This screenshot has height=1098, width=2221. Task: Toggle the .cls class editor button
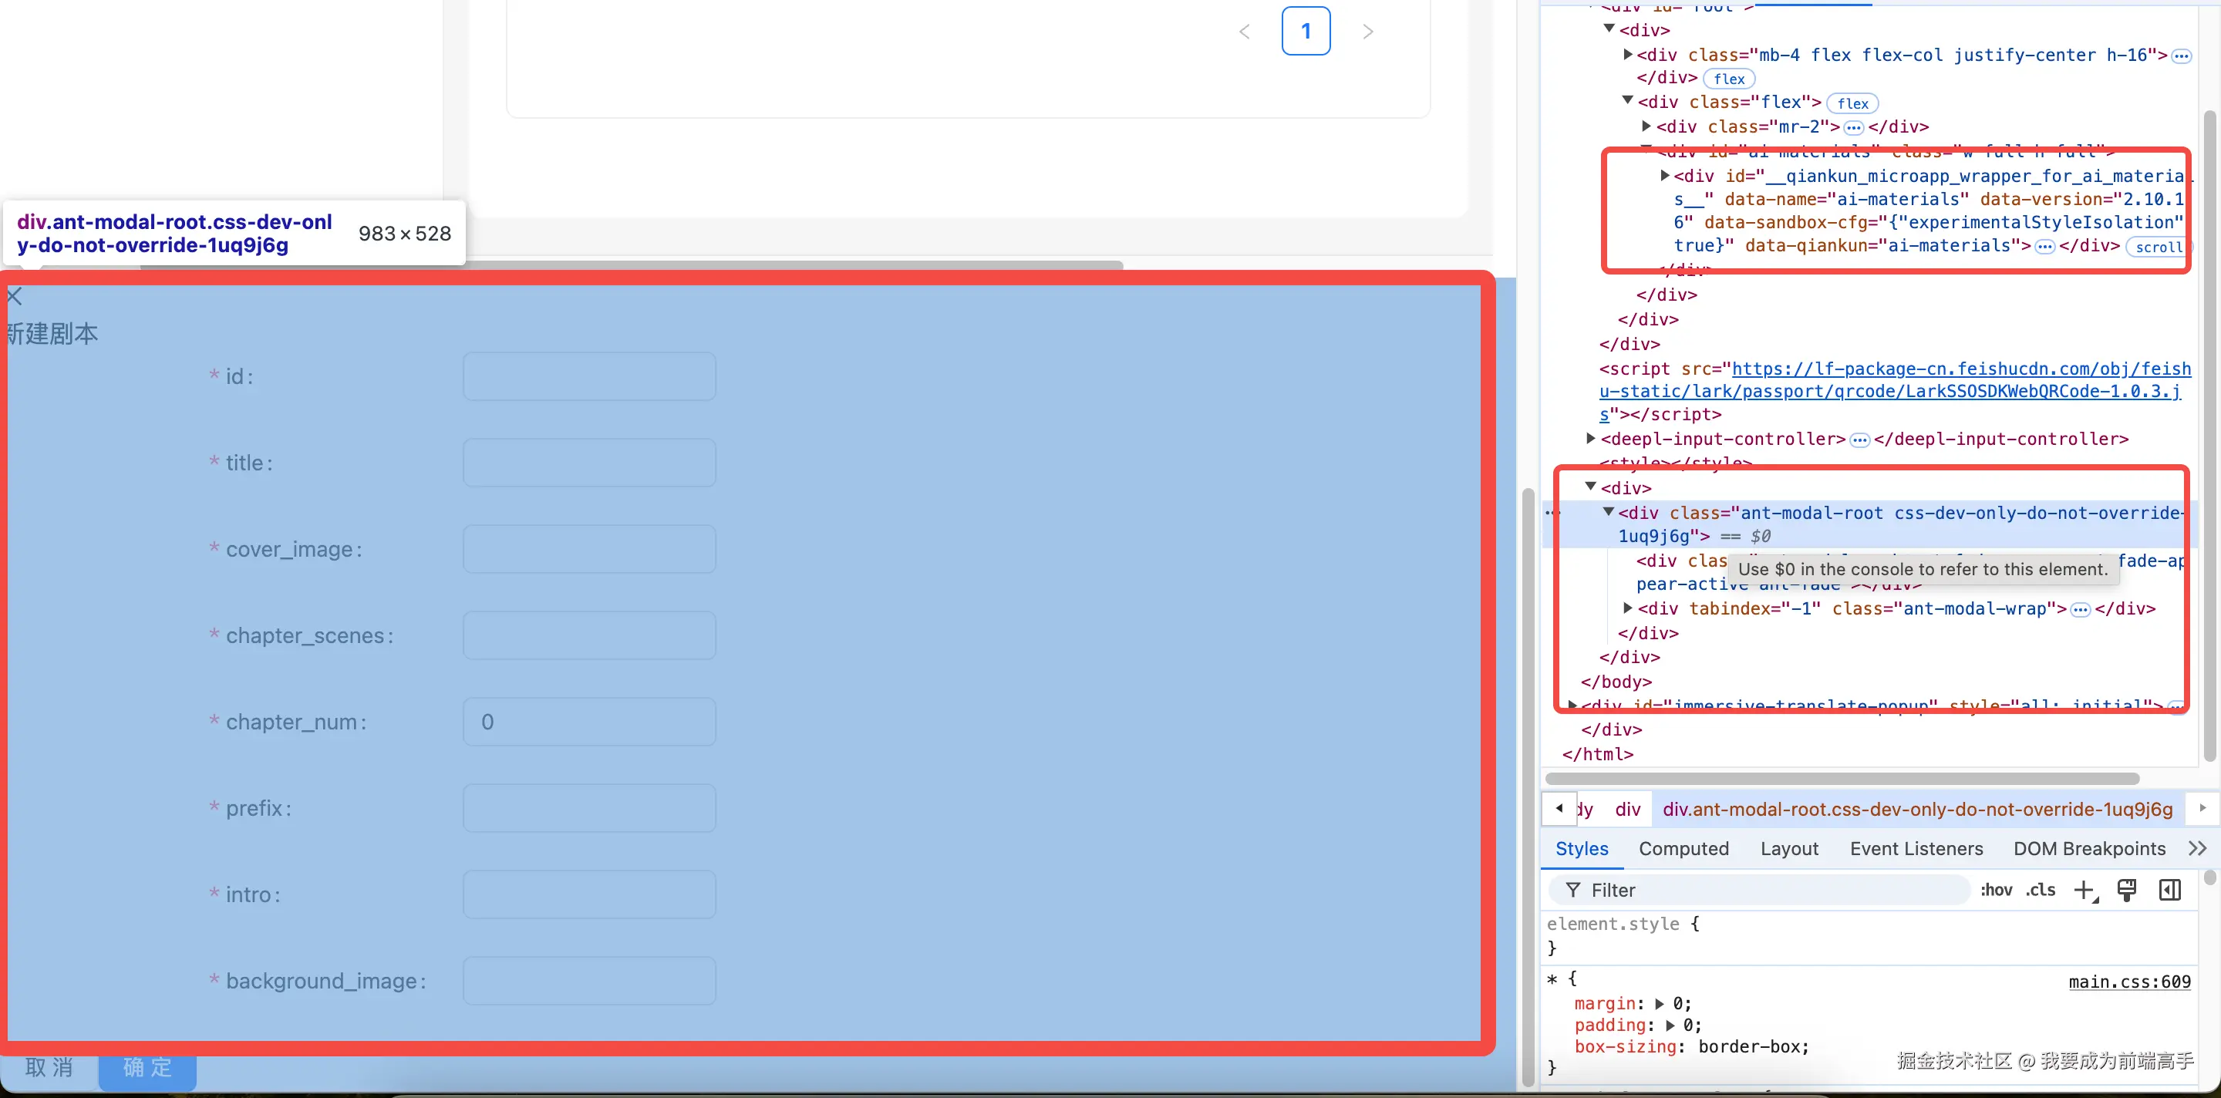pos(2040,891)
